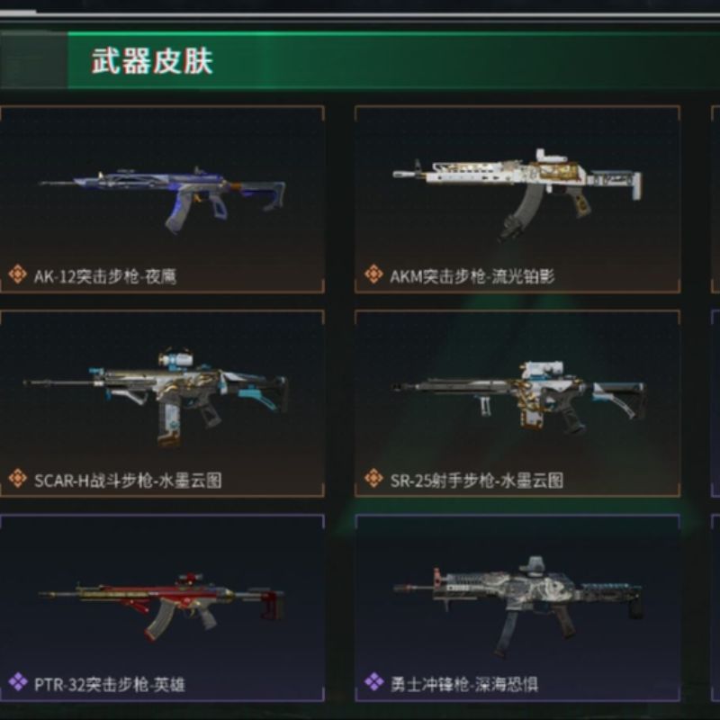
Task: Click orange rarity icon beside SR-25射手步枪-水墨云图
Action: 373,479
